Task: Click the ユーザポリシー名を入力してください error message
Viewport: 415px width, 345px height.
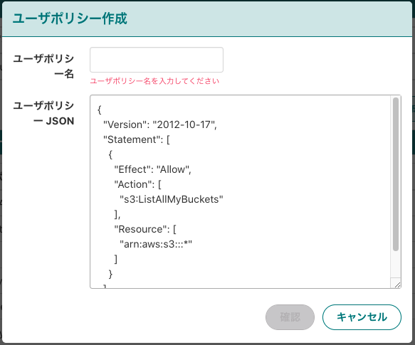Action: [x=154, y=81]
